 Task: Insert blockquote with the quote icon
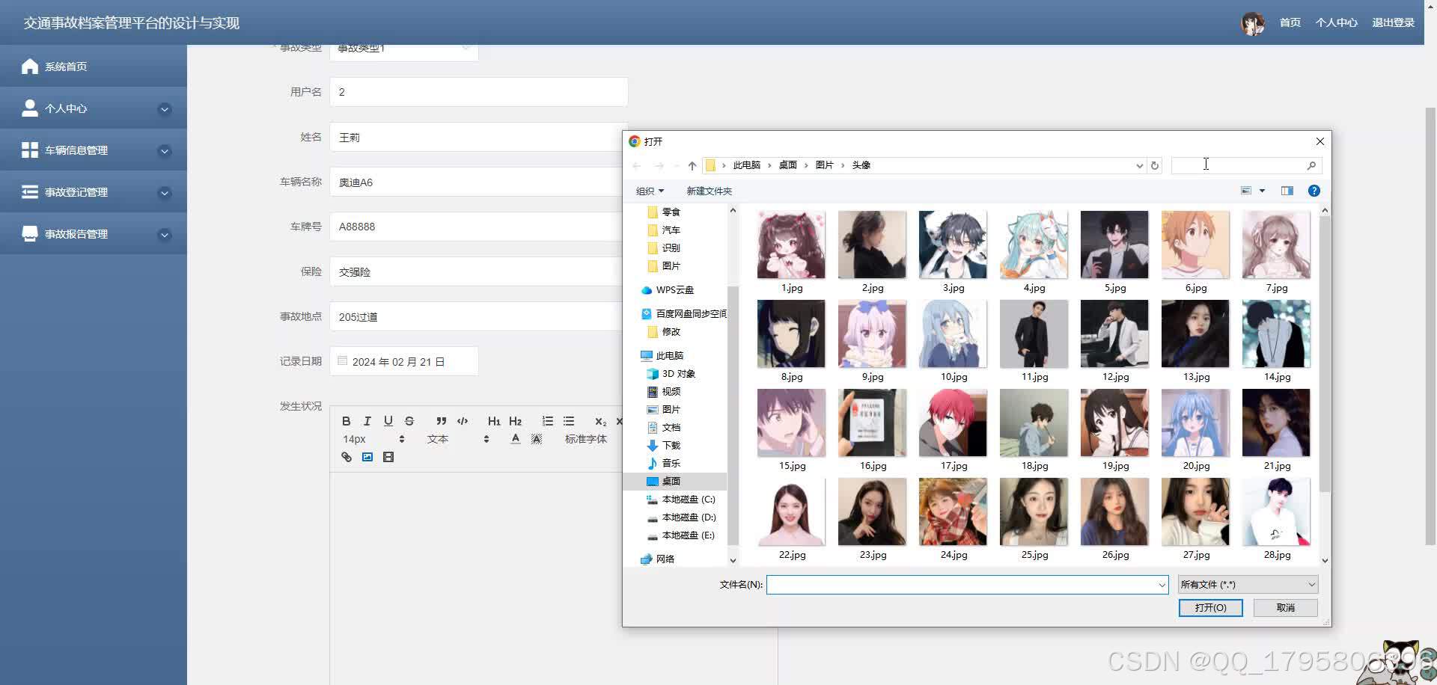(442, 421)
